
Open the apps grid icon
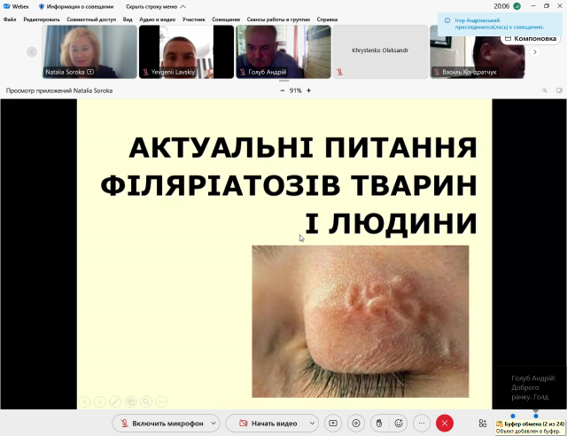click(x=483, y=424)
